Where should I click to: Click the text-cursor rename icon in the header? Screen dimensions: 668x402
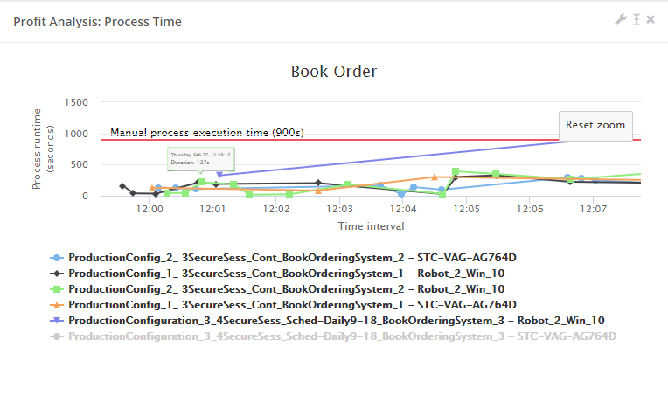click(637, 19)
